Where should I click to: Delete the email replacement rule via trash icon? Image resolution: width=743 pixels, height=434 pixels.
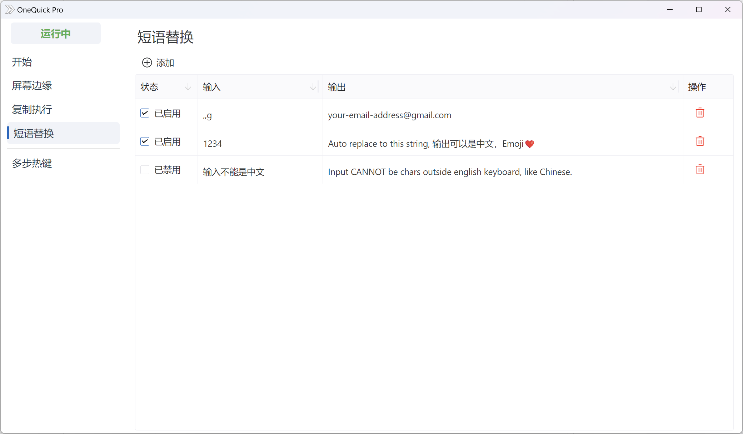tap(700, 113)
